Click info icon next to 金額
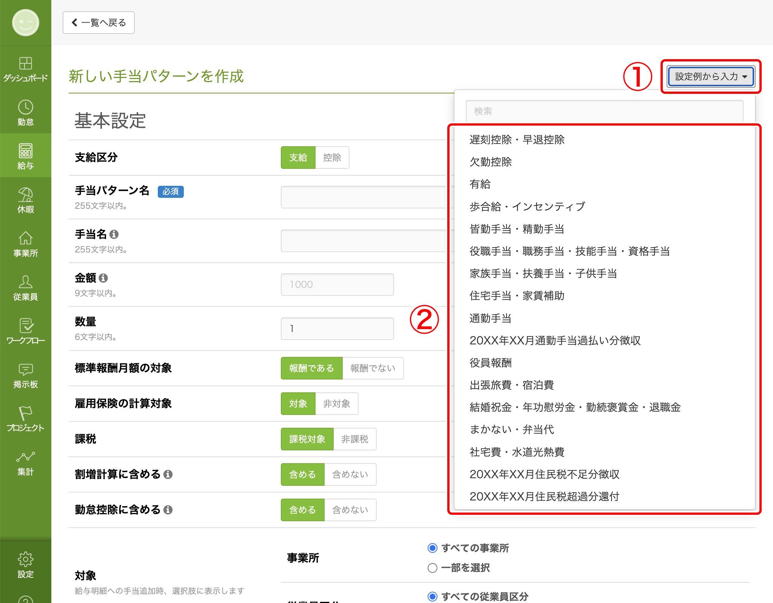 tap(103, 278)
